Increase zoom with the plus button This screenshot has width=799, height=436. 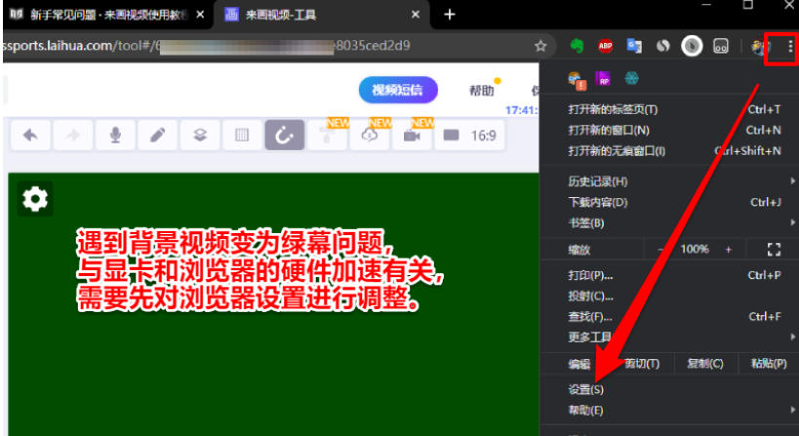pos(728,249)
